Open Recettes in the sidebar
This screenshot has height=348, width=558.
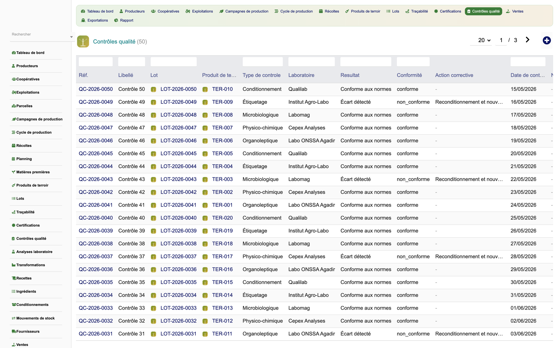coord(22,278)
